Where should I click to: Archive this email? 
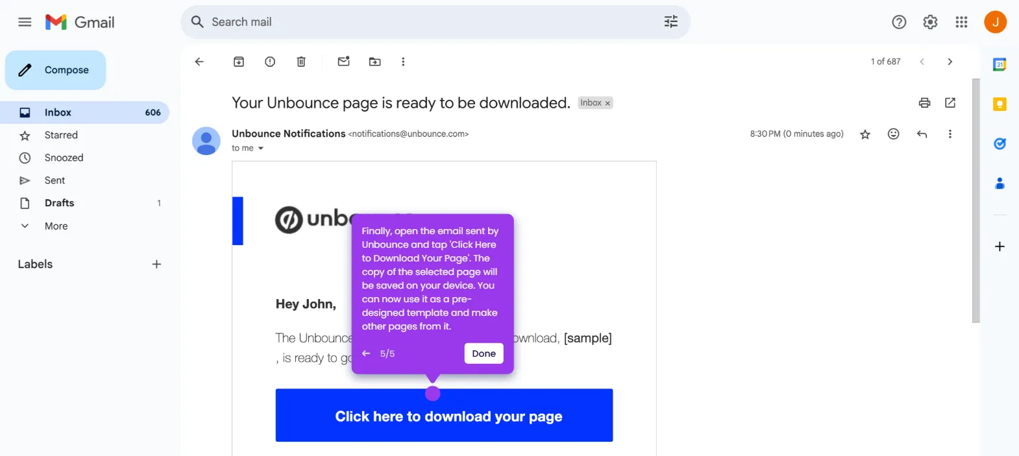click(x=239, y=62)
